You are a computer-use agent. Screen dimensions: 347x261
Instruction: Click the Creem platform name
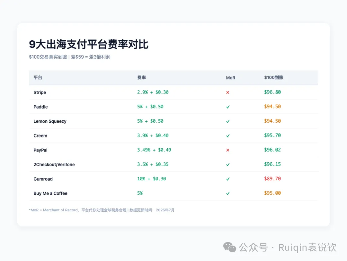[x=40, y=136]
